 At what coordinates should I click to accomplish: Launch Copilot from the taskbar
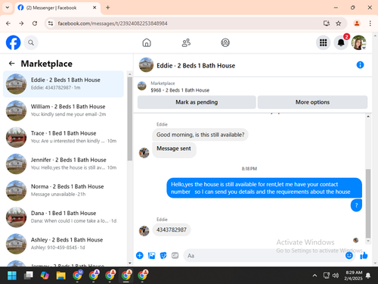[45, 275]
